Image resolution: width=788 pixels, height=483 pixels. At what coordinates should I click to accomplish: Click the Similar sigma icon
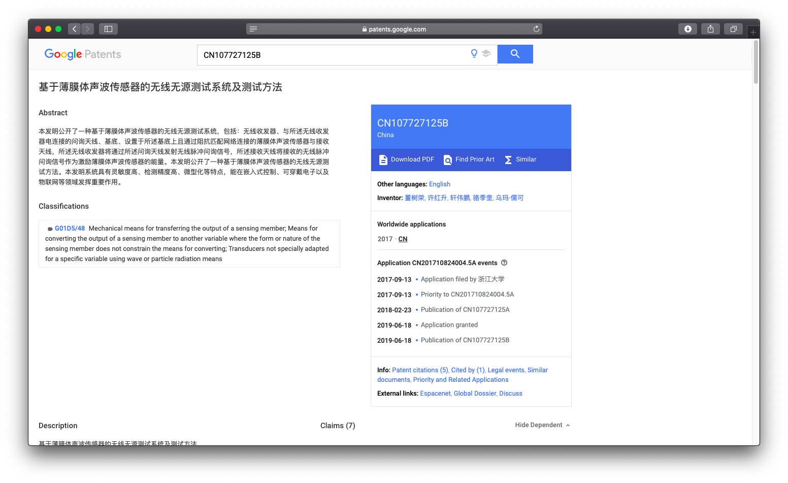pyautogui.click(x=508, y=160)
